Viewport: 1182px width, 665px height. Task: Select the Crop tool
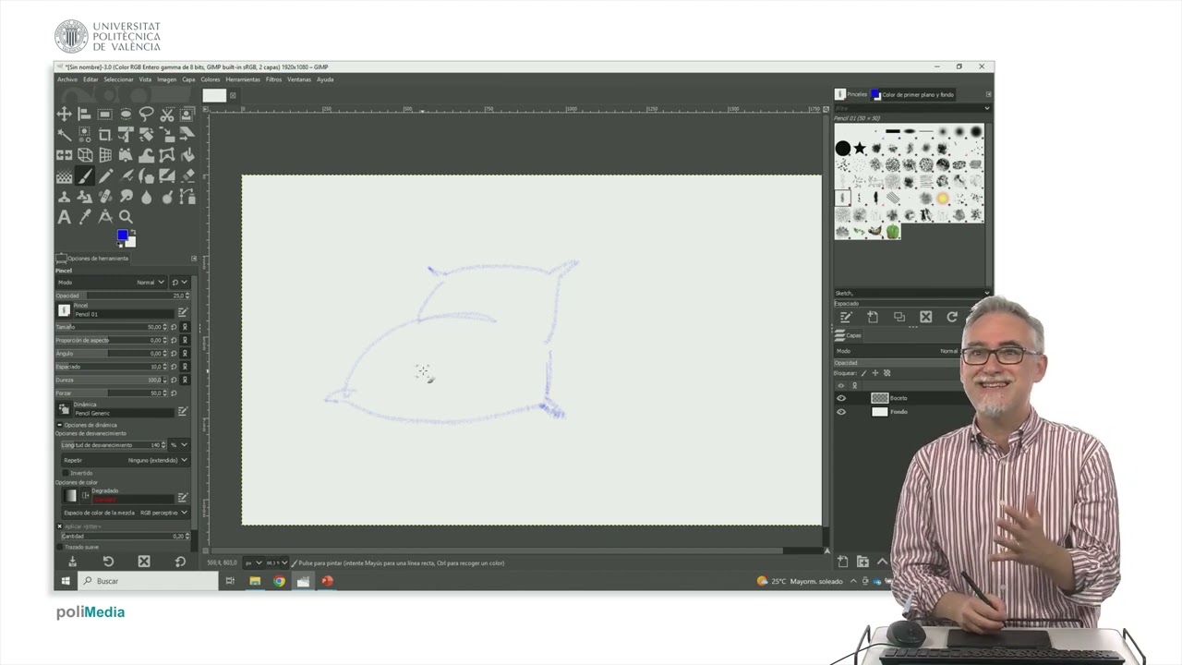[104, 135]
